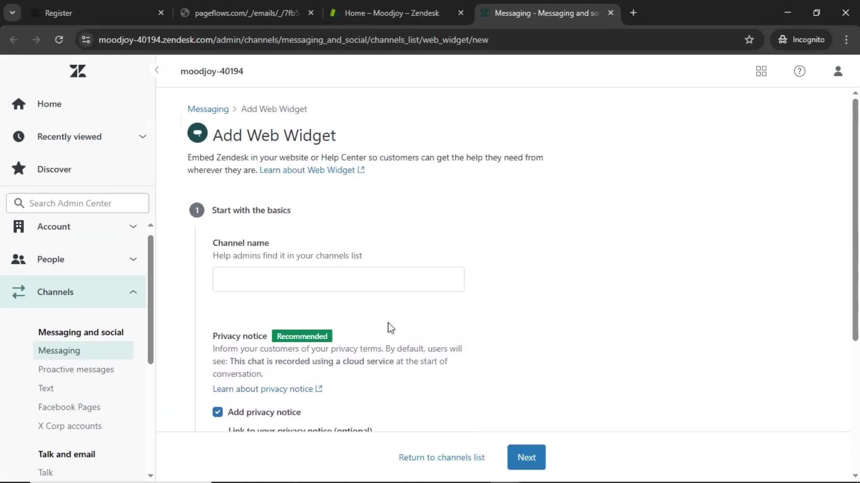Click the browser address bar URL
Screen dimensions: 860x483
pyautogui.click(x=293, y=40)
